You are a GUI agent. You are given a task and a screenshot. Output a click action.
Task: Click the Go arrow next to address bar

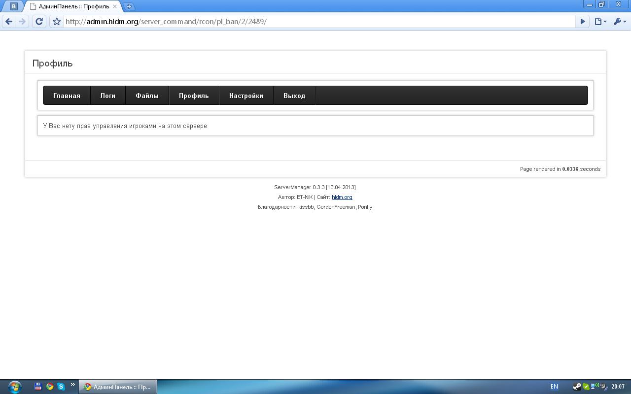pyautogui.click(x=583, y=21)
